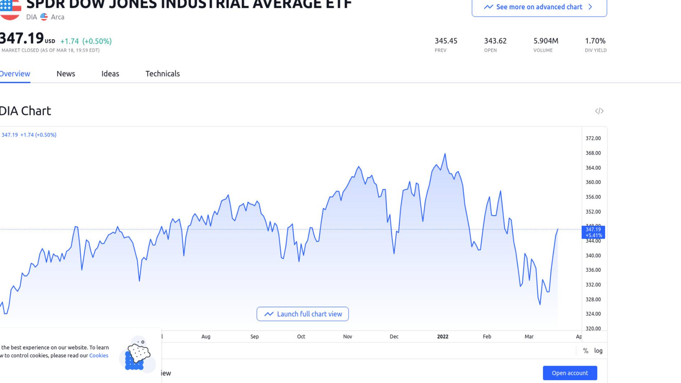Click the Nov label on time axis

pos(348,337)
